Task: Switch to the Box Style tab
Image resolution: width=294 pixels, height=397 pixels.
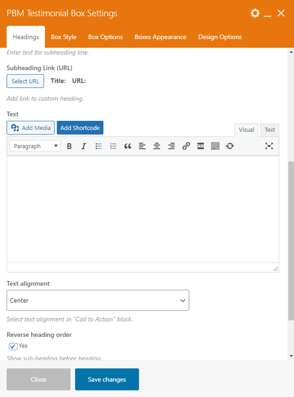Action: coord(64,37)
